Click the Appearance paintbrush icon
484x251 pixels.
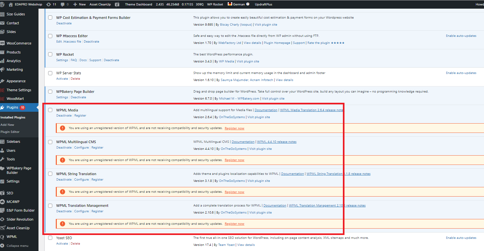coord(3,81)
